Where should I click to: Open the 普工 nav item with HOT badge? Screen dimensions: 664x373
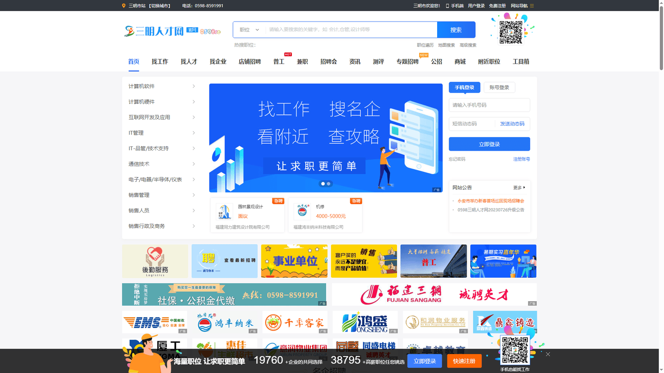(x=279, y=62)
